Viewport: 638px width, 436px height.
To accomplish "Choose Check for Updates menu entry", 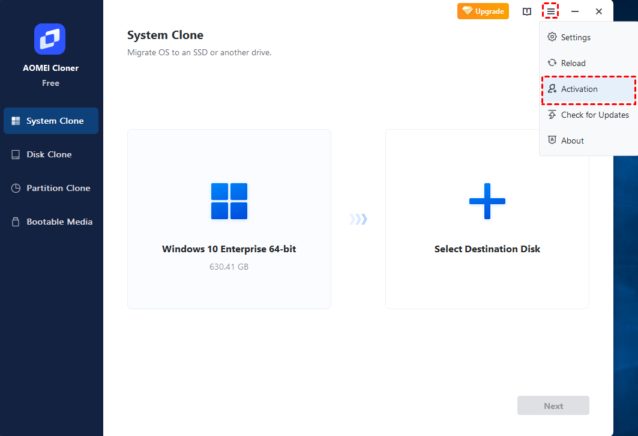I will (x=588, y=115).
